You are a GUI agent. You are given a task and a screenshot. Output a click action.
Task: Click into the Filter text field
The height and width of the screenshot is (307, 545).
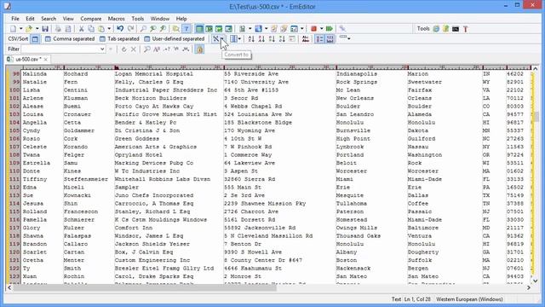(x=60, y=49)
